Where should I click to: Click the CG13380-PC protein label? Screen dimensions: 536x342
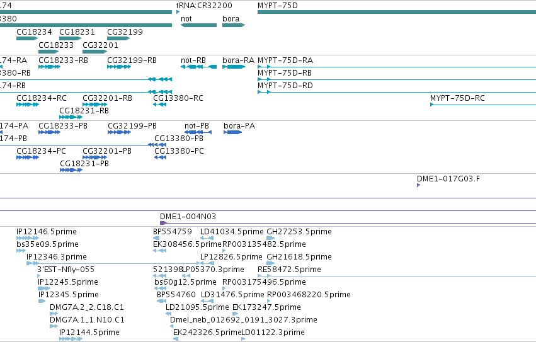[179, 151]
